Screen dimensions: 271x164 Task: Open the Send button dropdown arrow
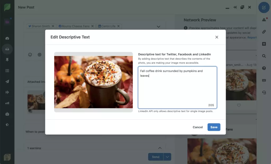point(167,157)
